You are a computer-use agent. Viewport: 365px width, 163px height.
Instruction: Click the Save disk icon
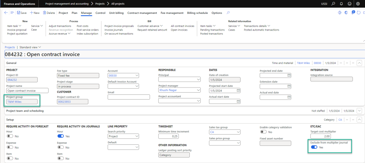(x=18, y=13)
